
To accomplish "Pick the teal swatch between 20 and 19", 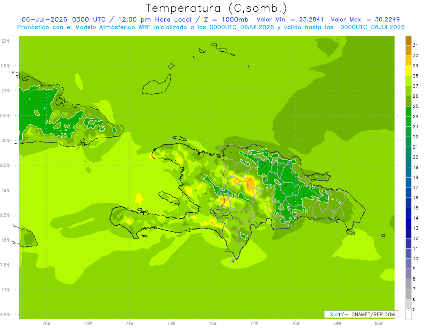I will [x=408, y=162].
